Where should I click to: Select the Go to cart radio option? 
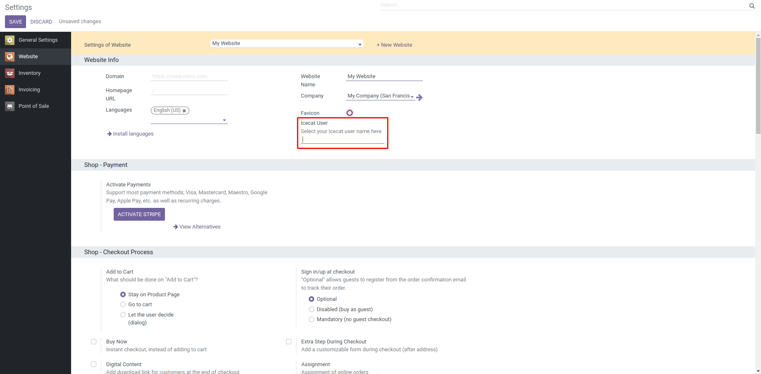pos(123,305)
